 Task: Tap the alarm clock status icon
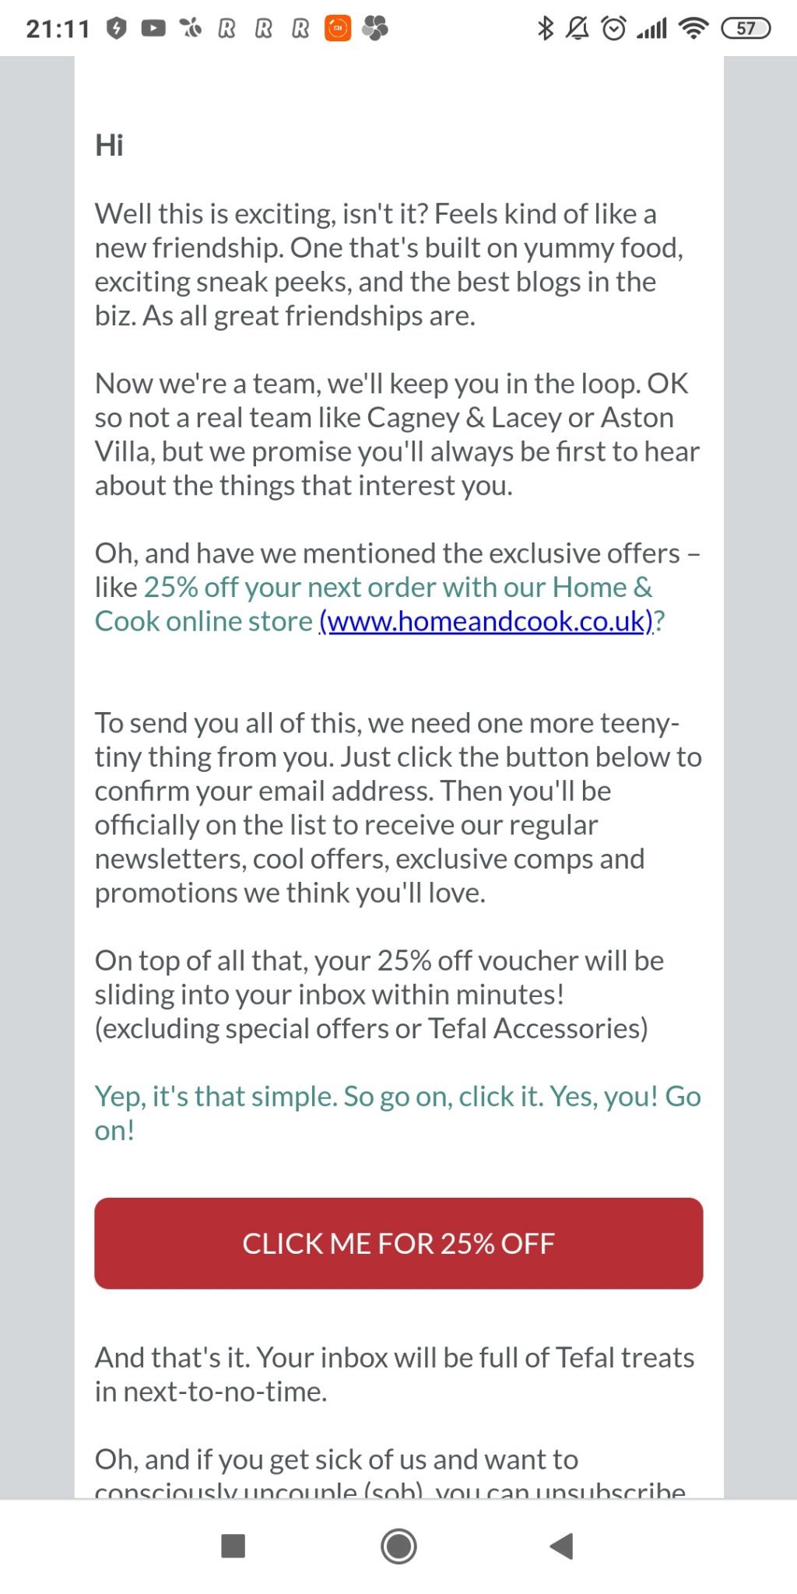(614, 29)
